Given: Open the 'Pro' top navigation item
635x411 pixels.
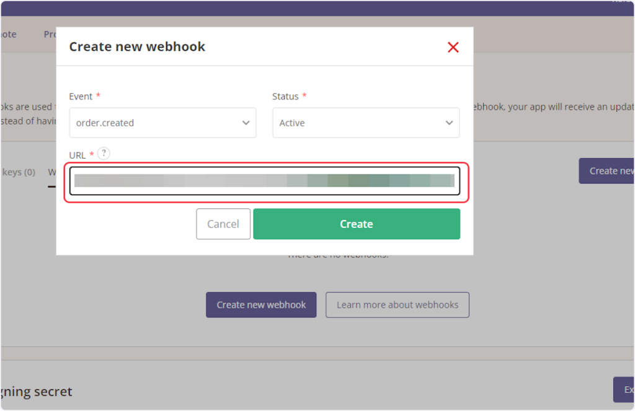Looking at the screenshot, I should tap(50, 34).
